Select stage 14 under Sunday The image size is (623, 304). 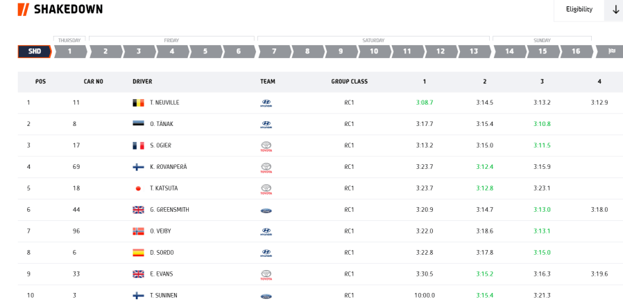[x=509, y=51]
